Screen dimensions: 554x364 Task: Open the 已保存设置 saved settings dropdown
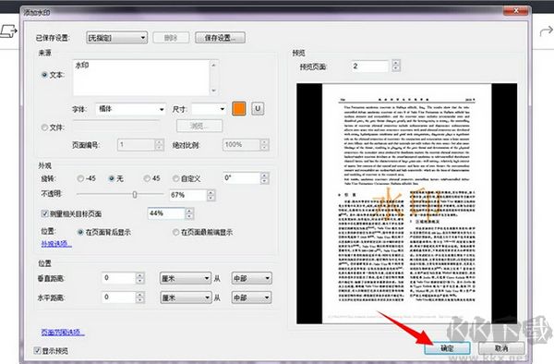point(117,38)
